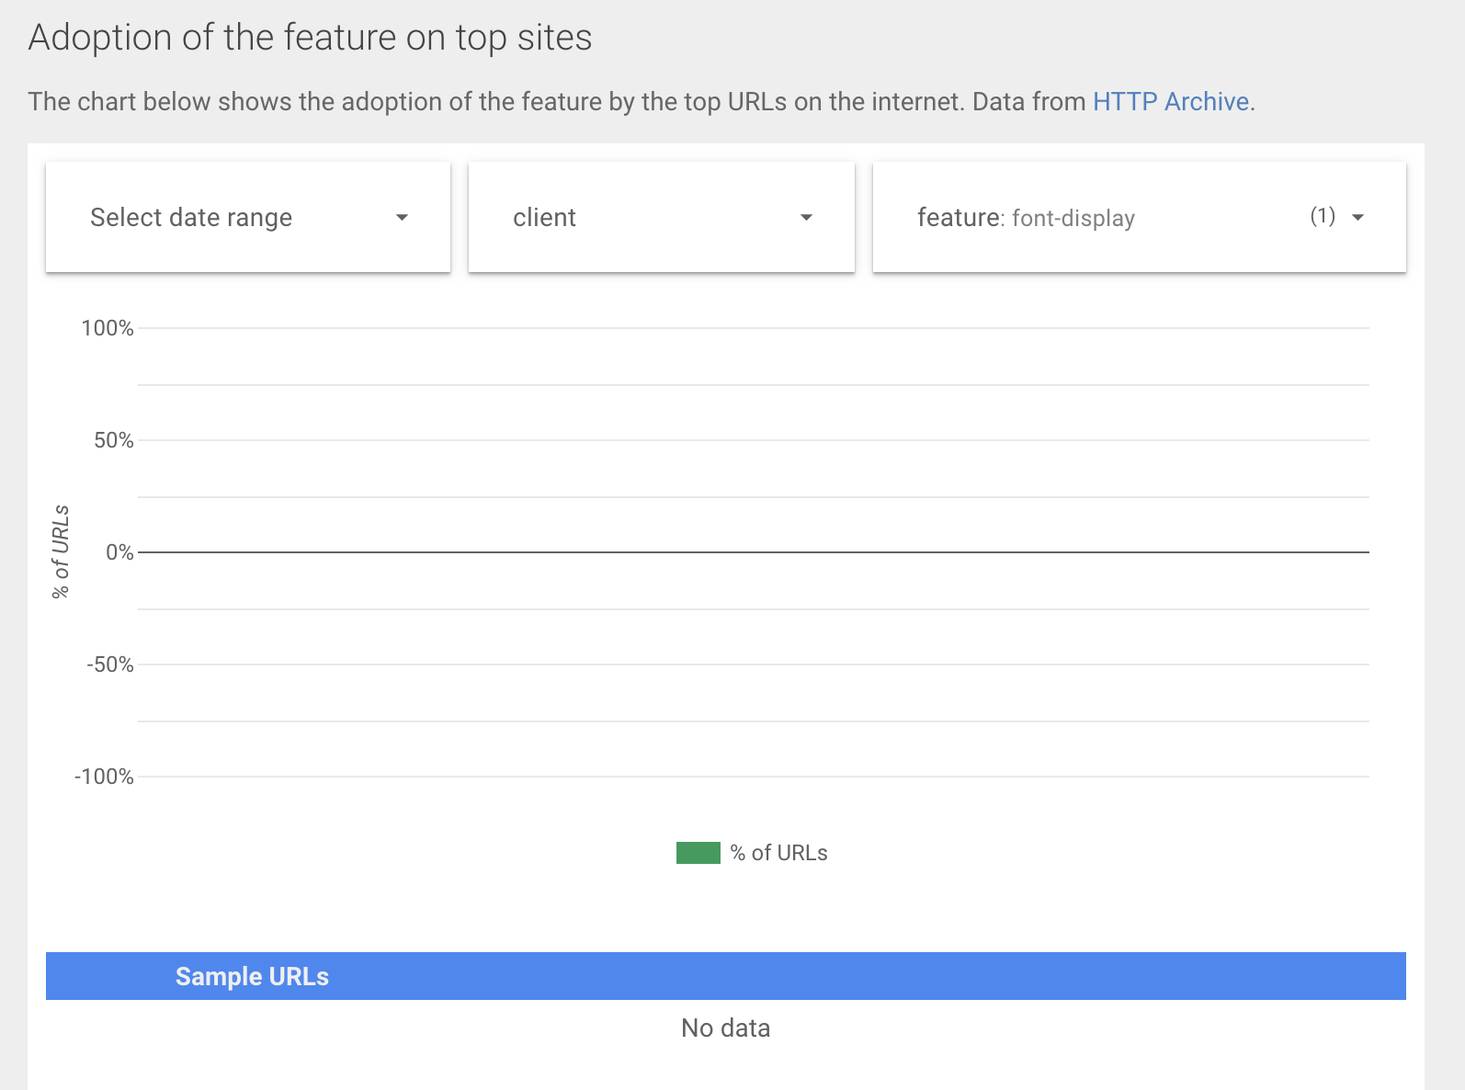Click the (1) selection count badge
1465x1090 pixels.
pos(1323,216)
